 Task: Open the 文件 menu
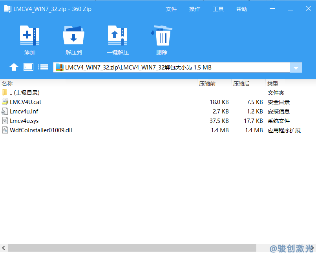171,9
